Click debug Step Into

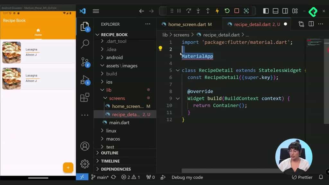point(198,11)
